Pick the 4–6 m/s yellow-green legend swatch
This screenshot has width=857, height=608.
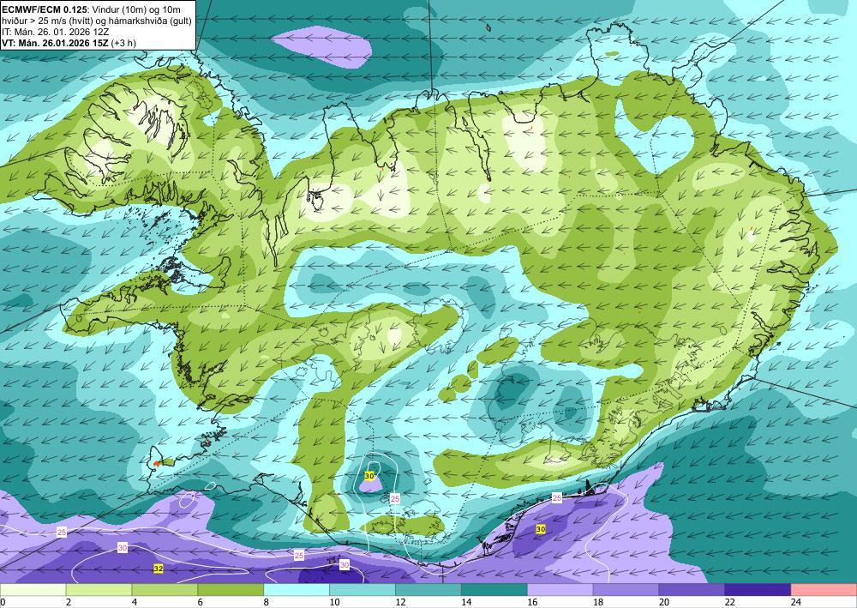click(165, 589)
